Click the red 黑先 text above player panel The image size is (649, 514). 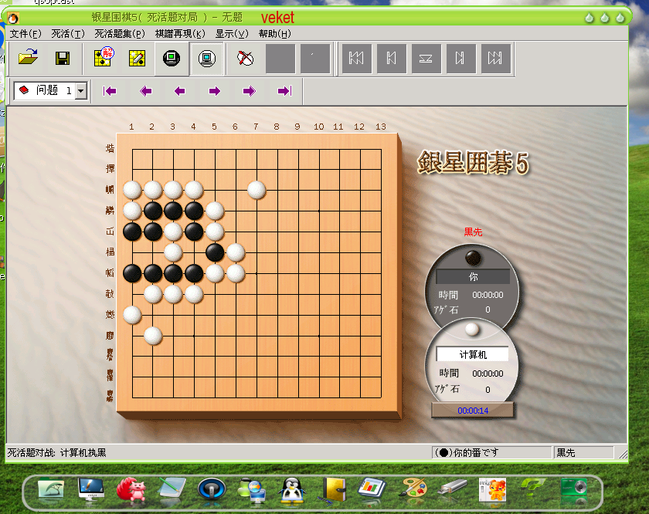[473, 232]
